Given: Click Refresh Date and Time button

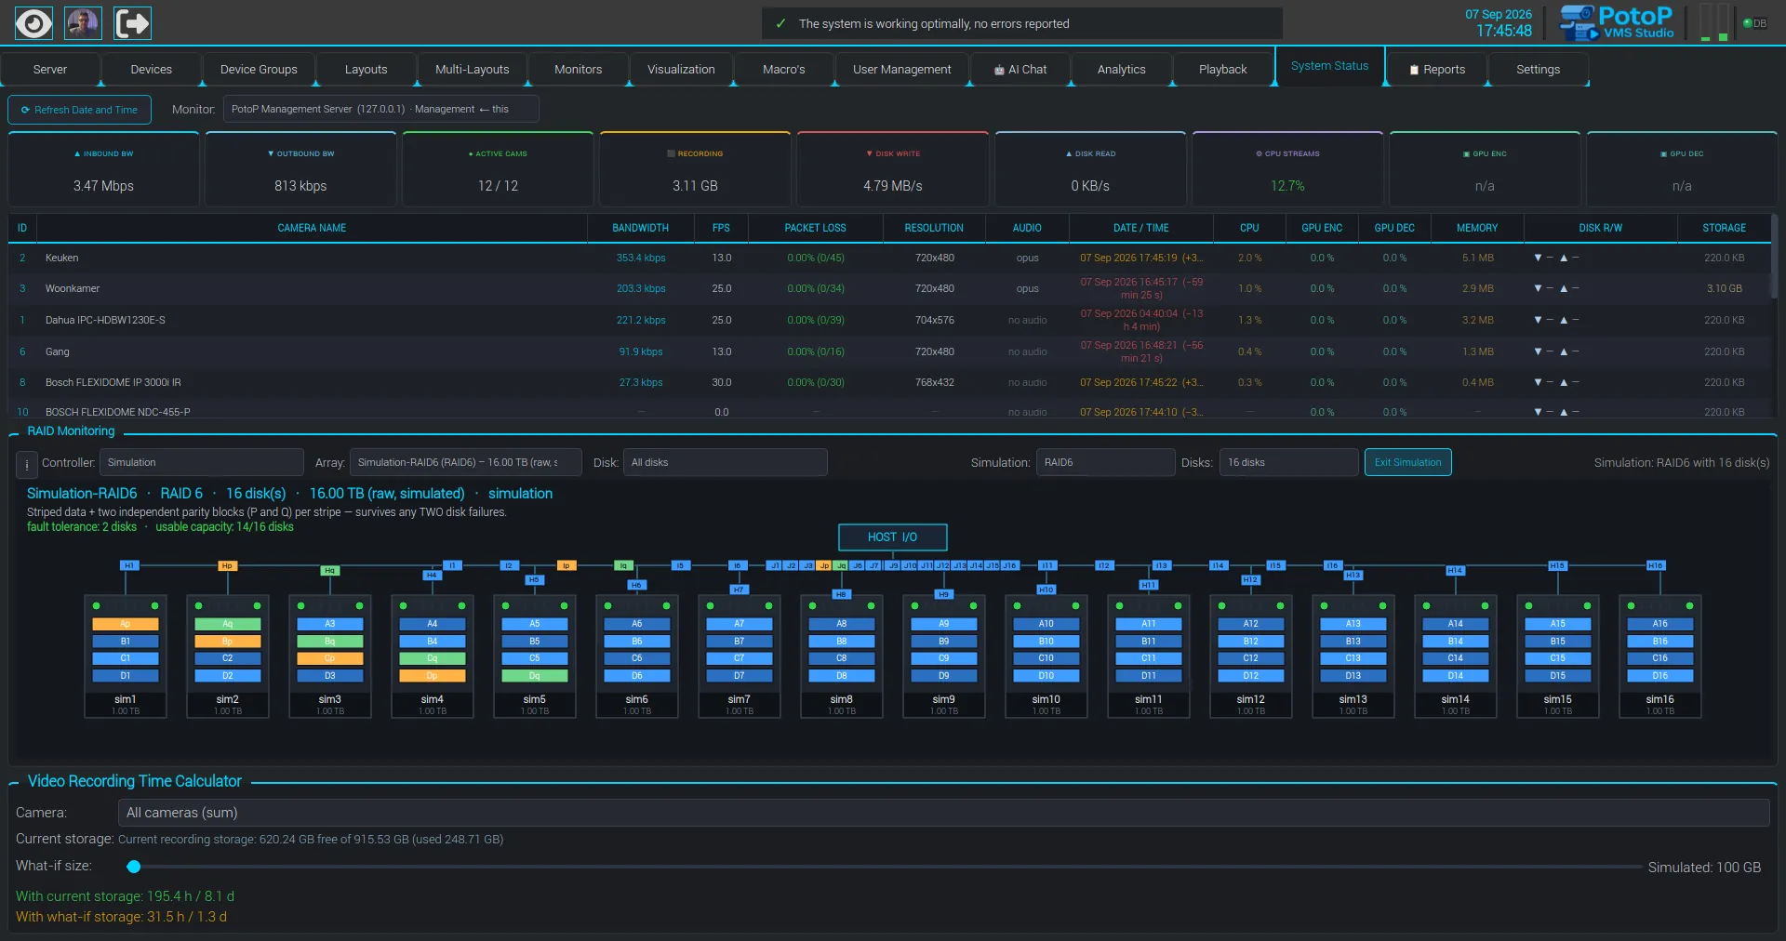Looking at the screenshot, I should tap(79, 110).
